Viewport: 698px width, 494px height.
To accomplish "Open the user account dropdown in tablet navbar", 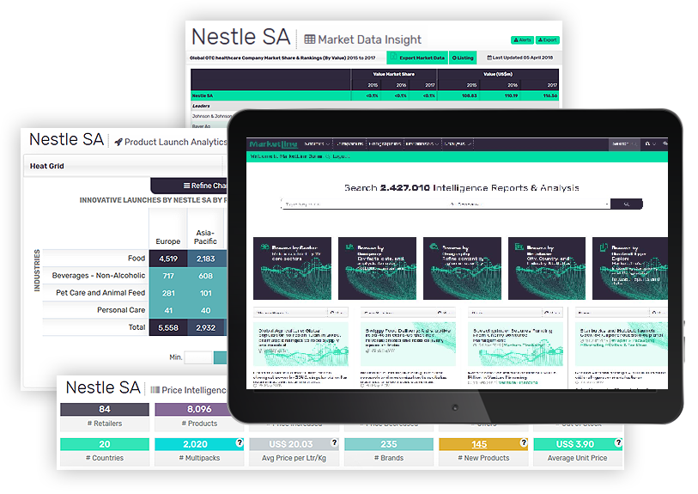I will pyautogui.click(x=650, y=143).
